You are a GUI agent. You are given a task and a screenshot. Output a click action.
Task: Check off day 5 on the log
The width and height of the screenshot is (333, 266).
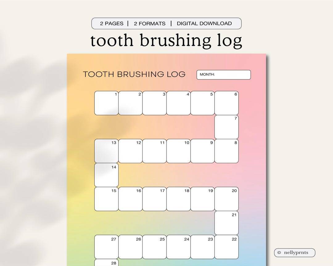pyautogui.click(x=203, y=103)
